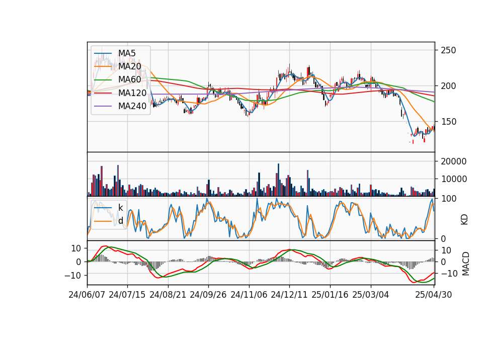
Task: Click the 25/04/30 date label
Action: [x=434, y=295]
